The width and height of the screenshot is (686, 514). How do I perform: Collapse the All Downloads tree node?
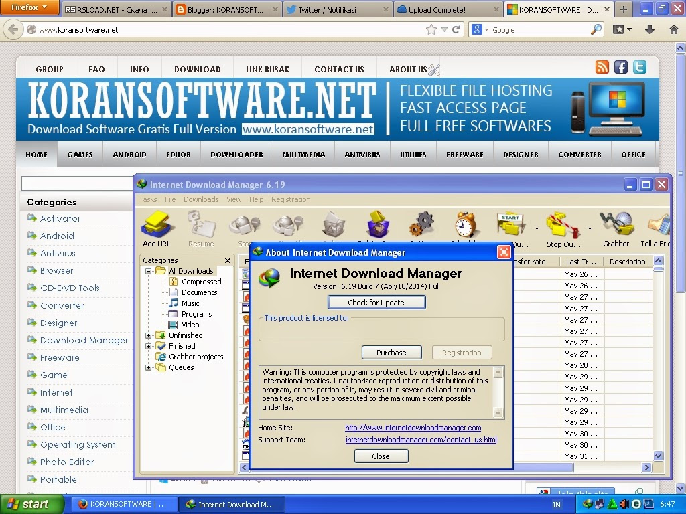[148, 271]
